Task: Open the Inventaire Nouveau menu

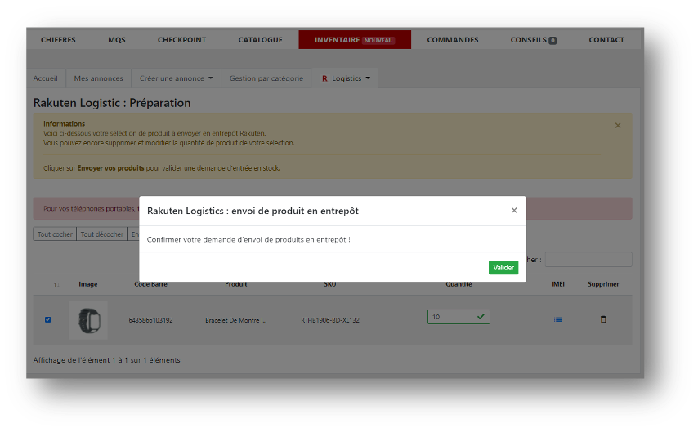Action: click(354, 39)
